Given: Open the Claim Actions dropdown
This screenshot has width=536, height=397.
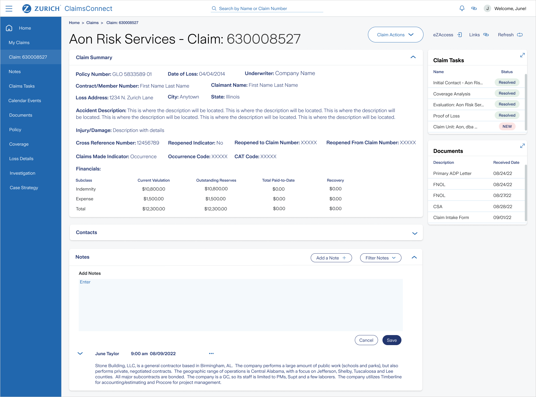Looking at the screenshot, I should coord(395,35).
